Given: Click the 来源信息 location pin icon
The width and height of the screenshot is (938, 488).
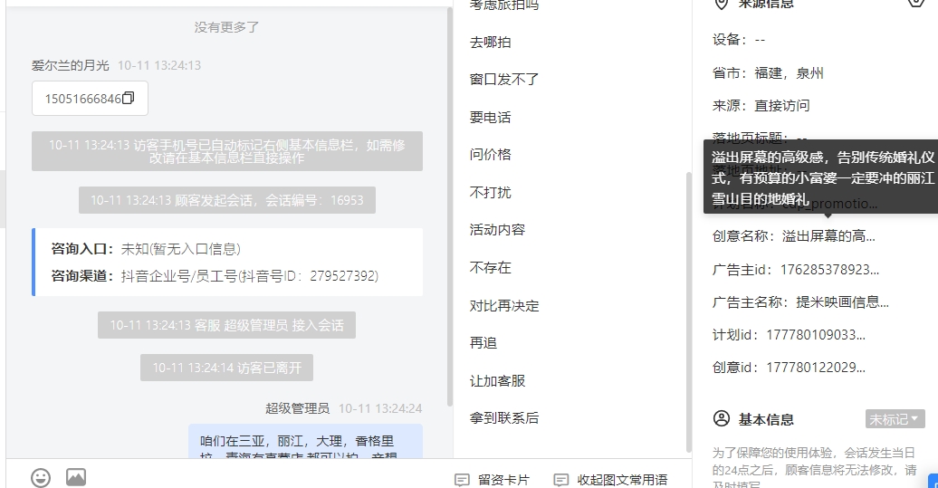Looking at the screenshot, I should [722, 4].
